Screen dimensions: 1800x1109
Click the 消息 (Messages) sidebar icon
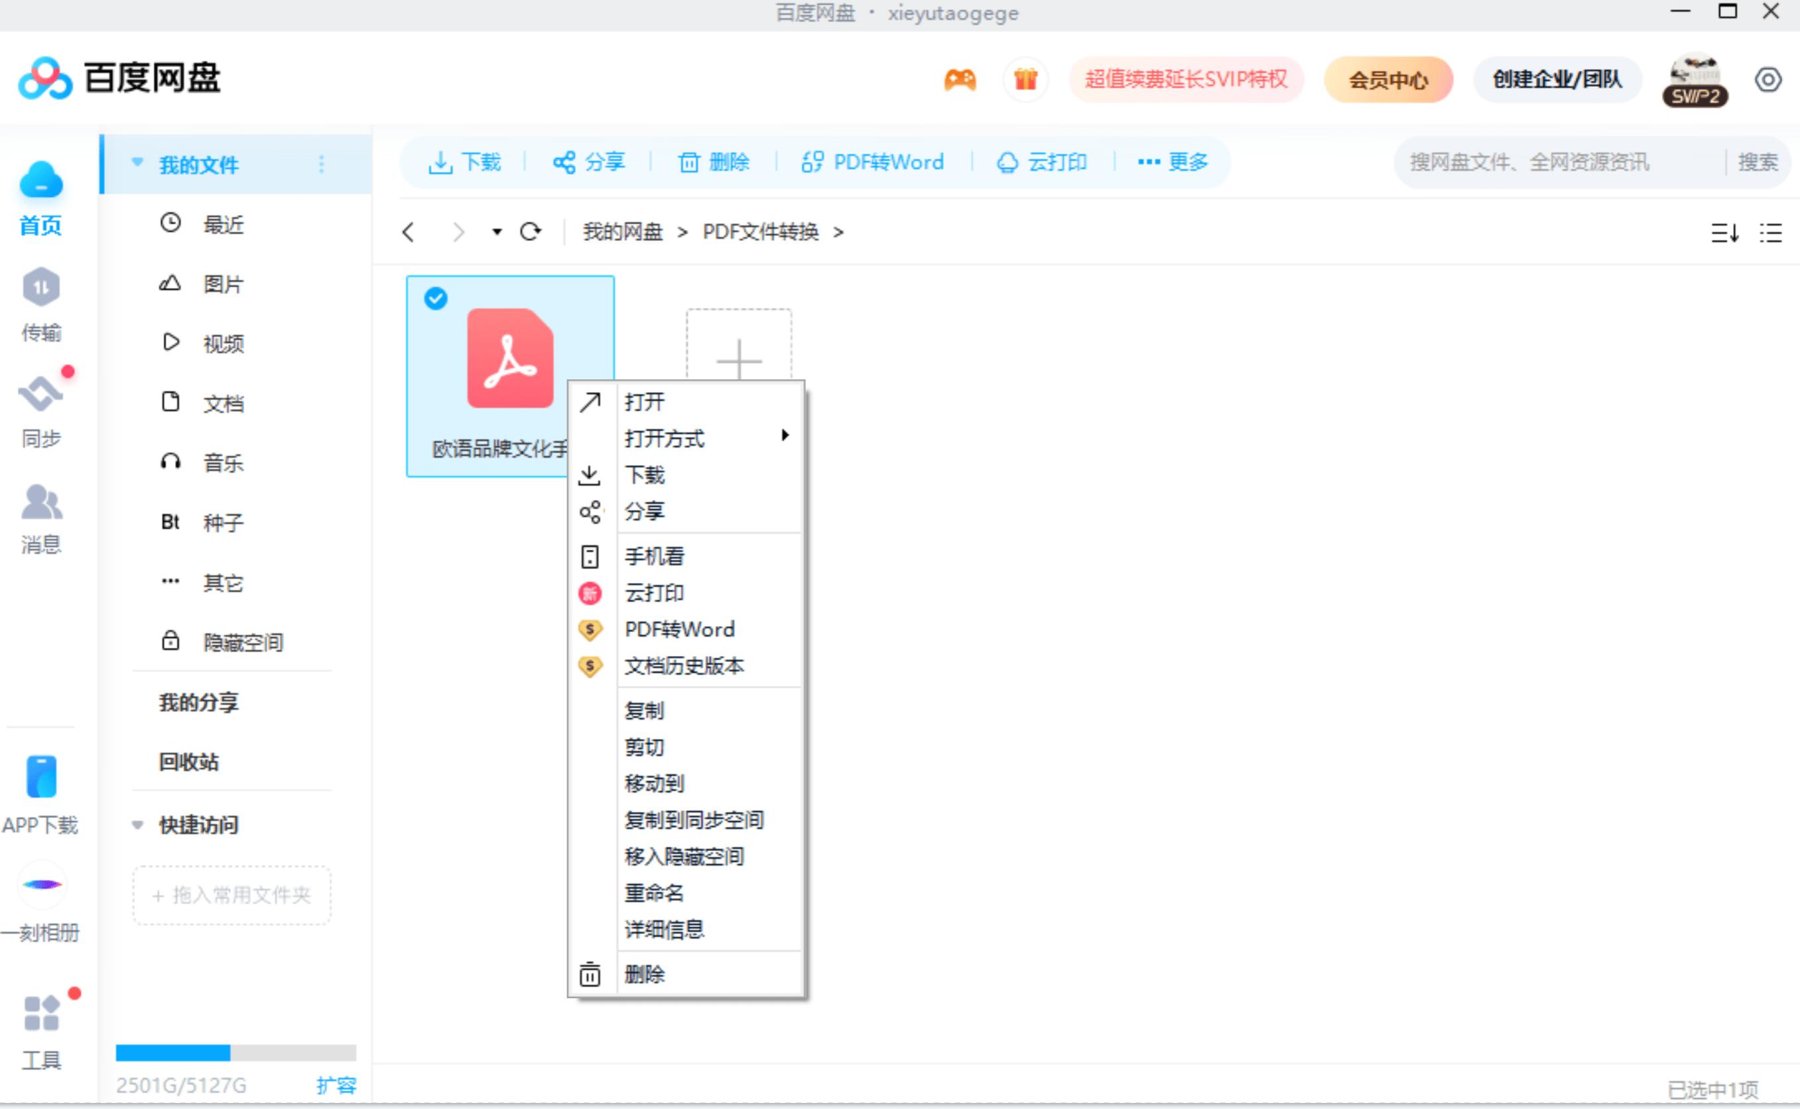click(42, 502)
